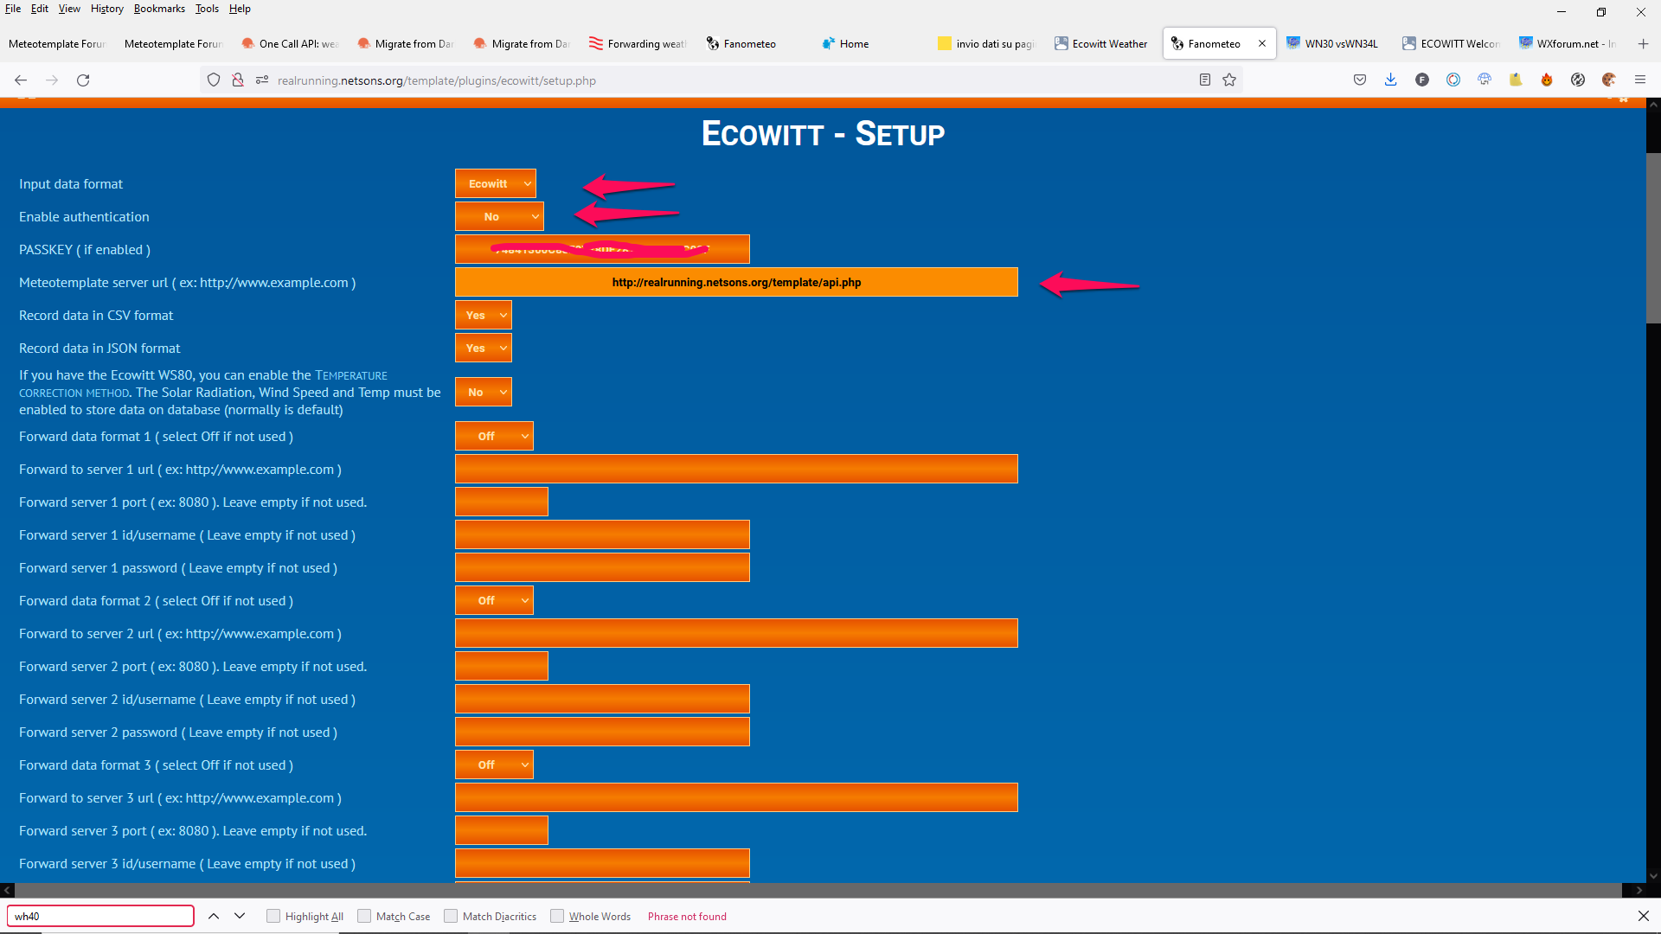Open the History menu
This screenshot has width=1661, height=934.
pos(107,9)
